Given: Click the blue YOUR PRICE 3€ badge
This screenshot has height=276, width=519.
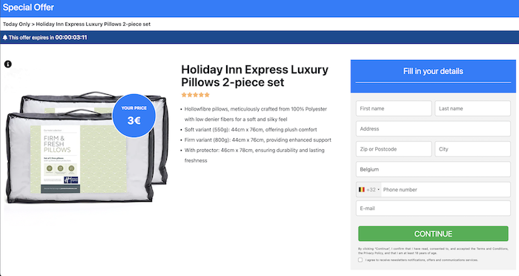Looking at the screenshot, I should point(133,115).
